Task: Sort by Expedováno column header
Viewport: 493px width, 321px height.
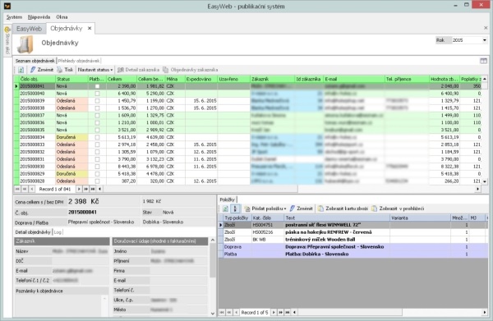Action: click(x=201, y=79)
